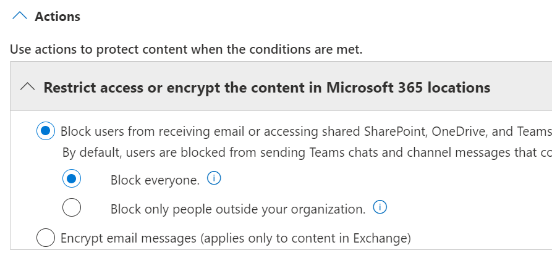
Task: Collapse the Actions section chevron
Action: click(20, 17)
